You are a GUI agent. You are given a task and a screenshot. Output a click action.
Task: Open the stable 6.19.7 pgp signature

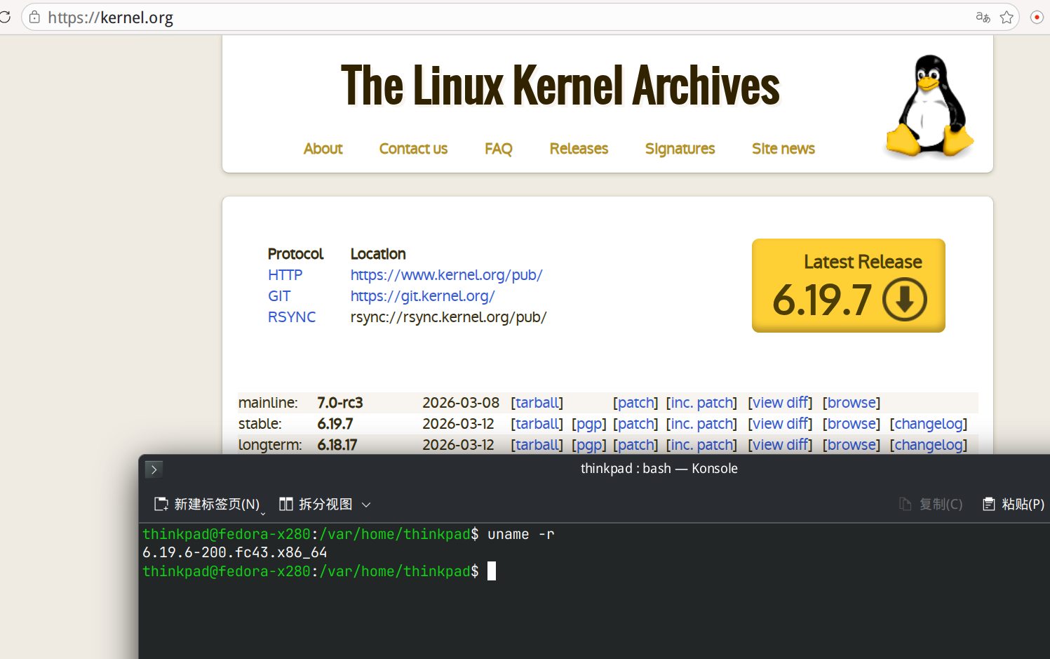(589, 424)
